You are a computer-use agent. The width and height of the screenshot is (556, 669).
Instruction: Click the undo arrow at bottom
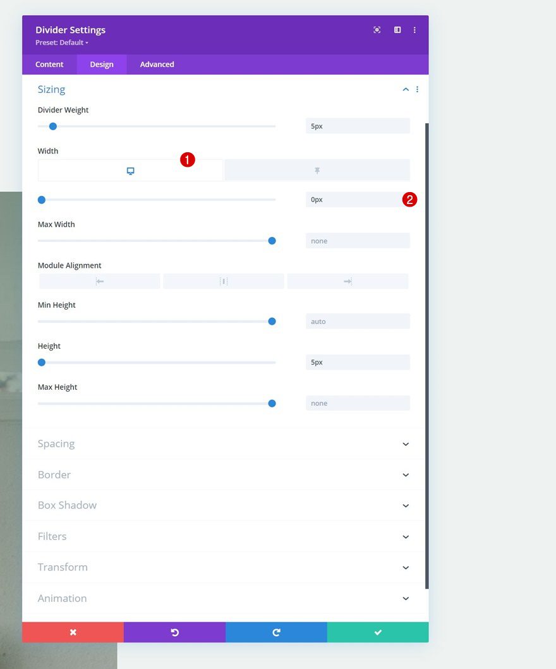point(174,631)
